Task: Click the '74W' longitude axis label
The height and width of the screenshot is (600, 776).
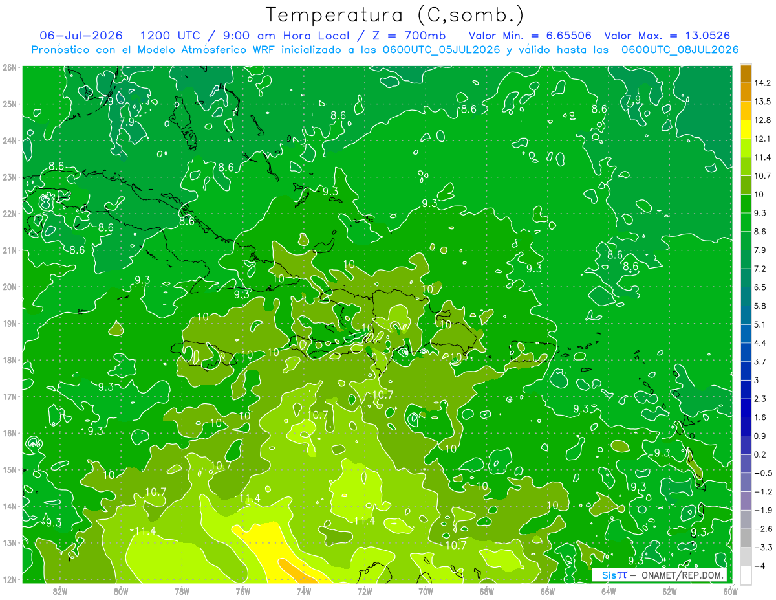Action: [x=303, y=591]
